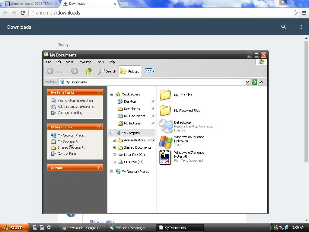
Task: Open Control Panel link in Other Places
Action: coord(67,153)
